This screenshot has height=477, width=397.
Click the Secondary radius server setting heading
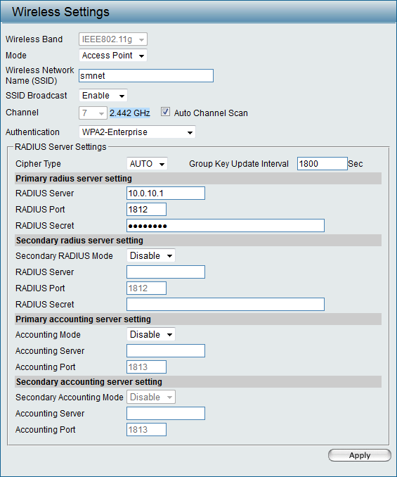pyautogui.click(x=79, y=241)
